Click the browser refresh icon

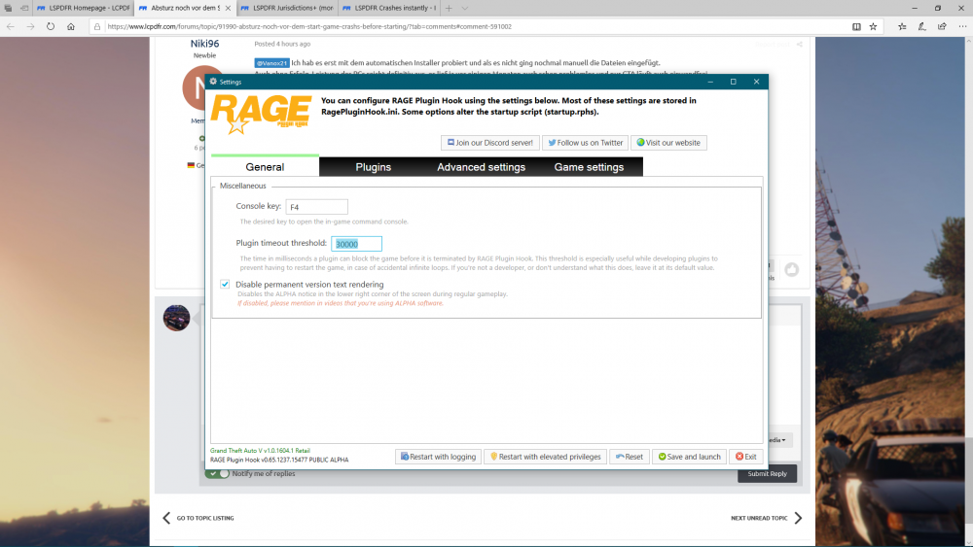coord(51,26)
